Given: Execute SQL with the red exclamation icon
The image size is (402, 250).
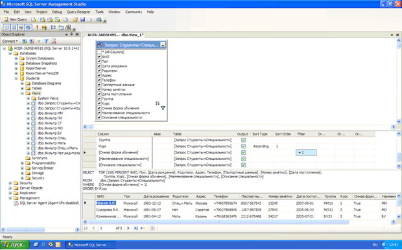Looking at the screenshot, I should pos(37,27).
